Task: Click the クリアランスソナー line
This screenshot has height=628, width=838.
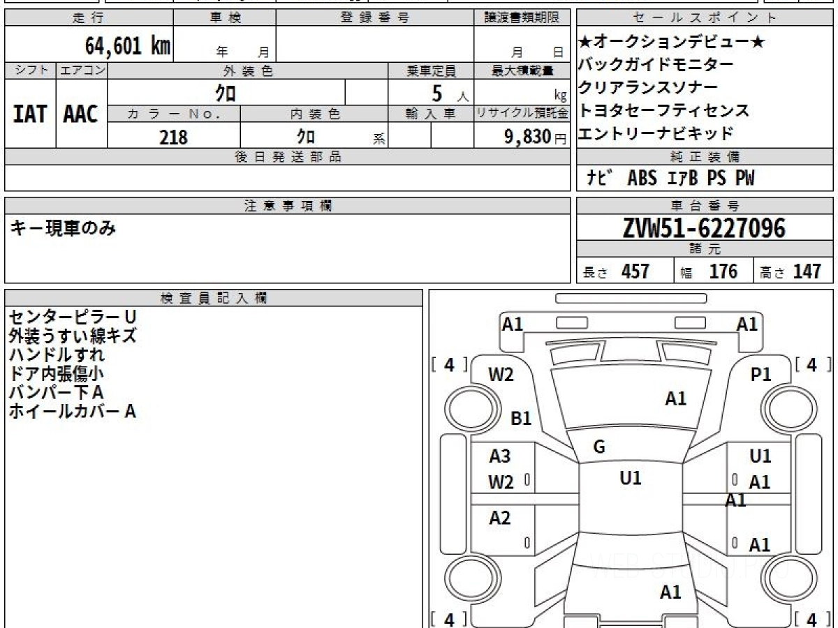Action: [x=647, y=88]
